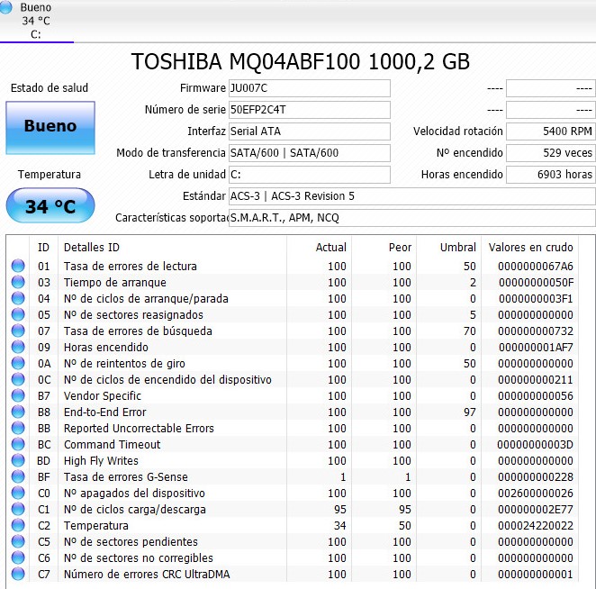Select the Nº de ciclos carga/descarga row
This screenshot has height=589, width=596.
click(x=293, y=509)
